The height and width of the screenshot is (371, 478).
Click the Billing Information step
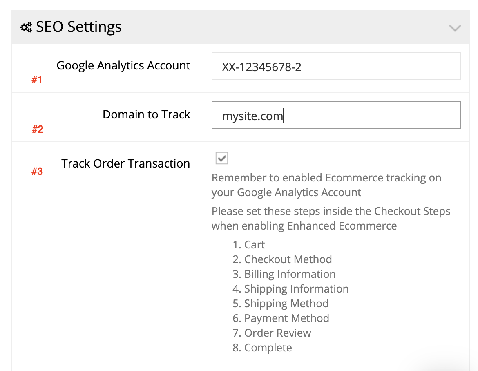(283, 274)
